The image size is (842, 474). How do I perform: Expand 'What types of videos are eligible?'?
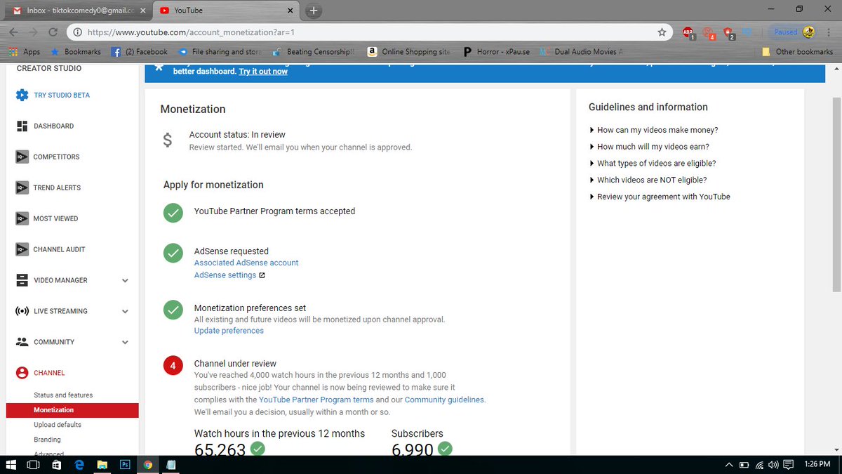[652, 164]
